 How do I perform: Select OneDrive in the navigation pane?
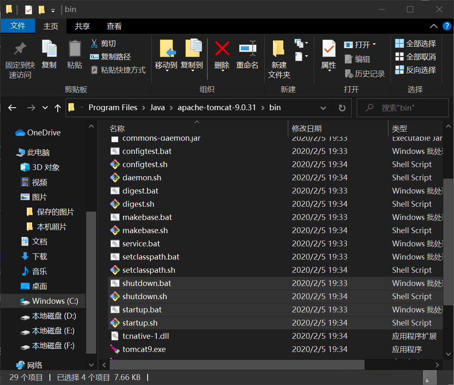pos(38,133)
